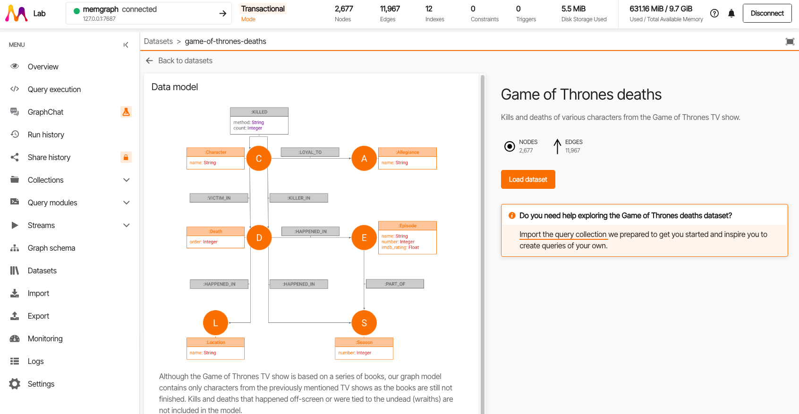Expand the Collections submenu chevron
This screenshot has width=799, height=414.
click(x=127, y=180)
